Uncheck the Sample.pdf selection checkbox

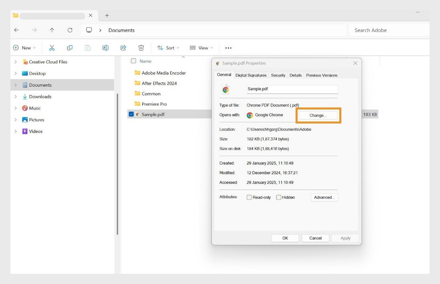tap(131, 114)
